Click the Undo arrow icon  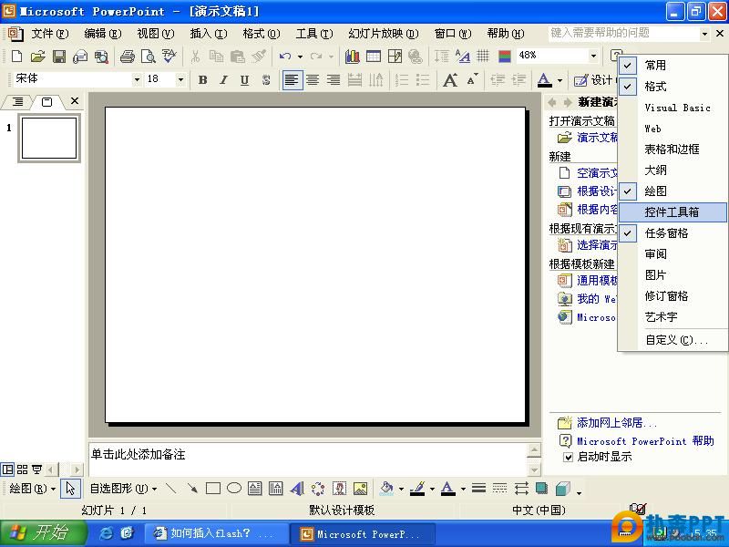[x=285, y=57]
